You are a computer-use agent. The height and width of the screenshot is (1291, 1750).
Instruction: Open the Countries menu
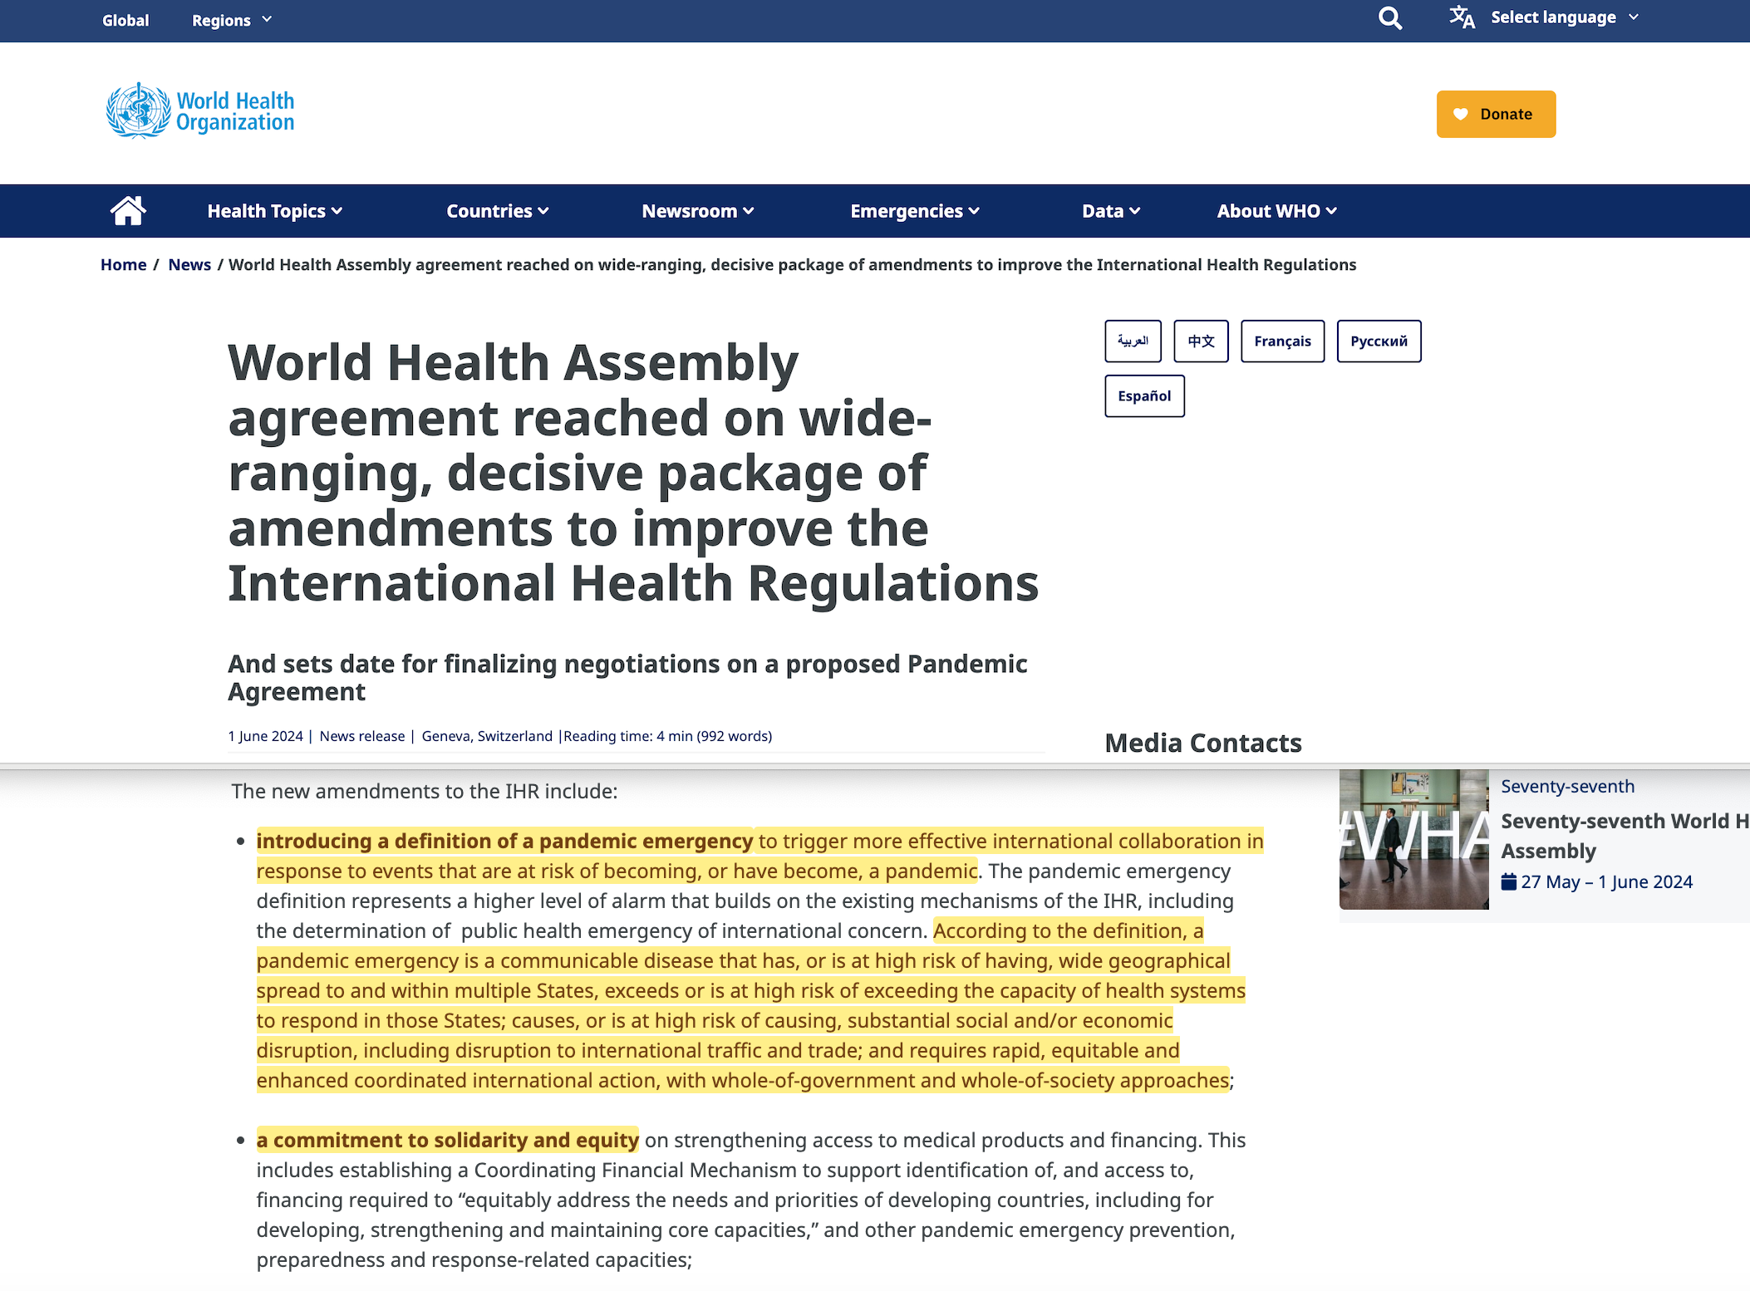(497, 211)
